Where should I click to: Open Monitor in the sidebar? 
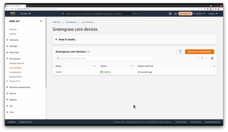click(x=13, y=30)
